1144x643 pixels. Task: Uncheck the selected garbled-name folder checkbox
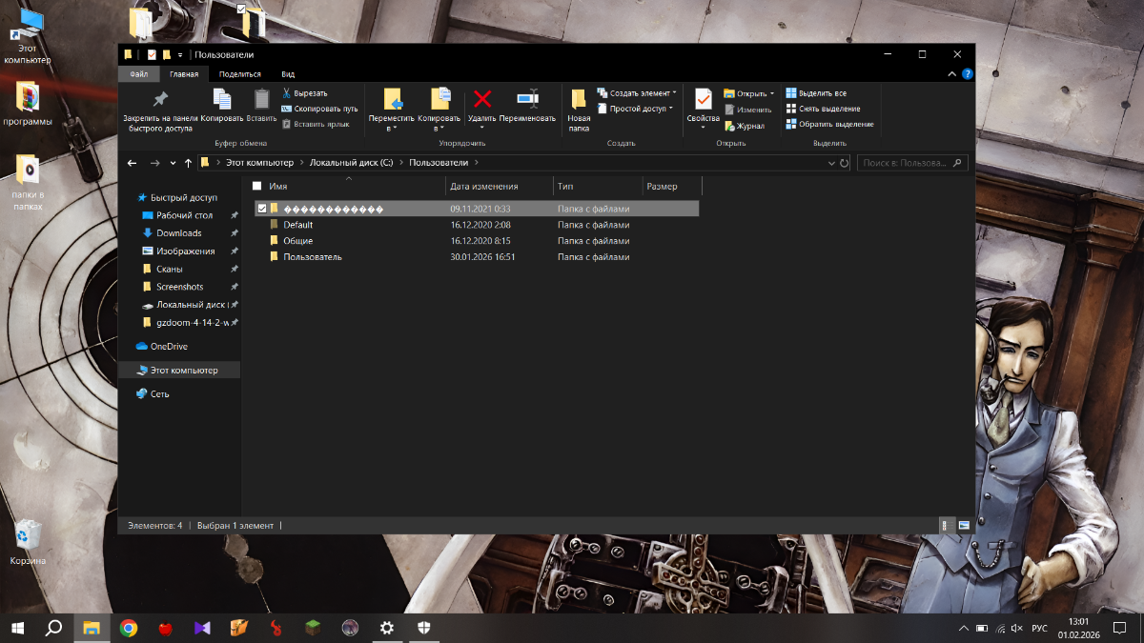(262, 209)
